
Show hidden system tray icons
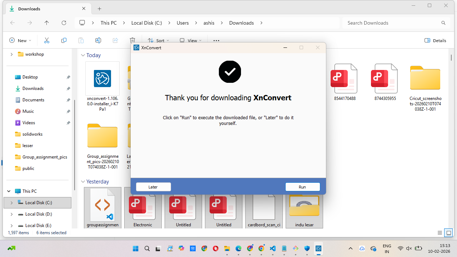click(x=351, y=248)
